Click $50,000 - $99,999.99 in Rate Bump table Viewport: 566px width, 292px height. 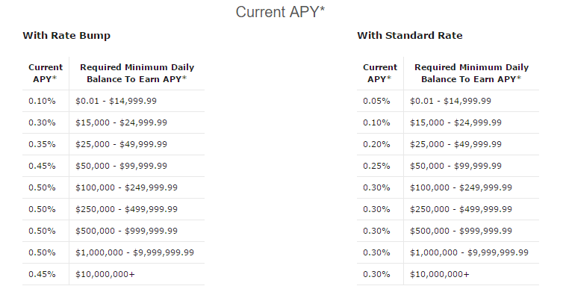(x=121, y=166)
